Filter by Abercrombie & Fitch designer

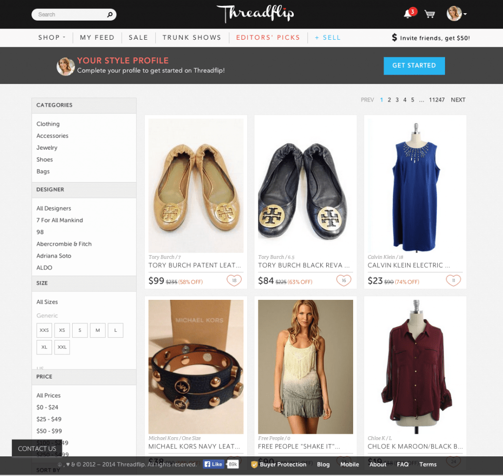pyautogui.click(x=64, y=244)
